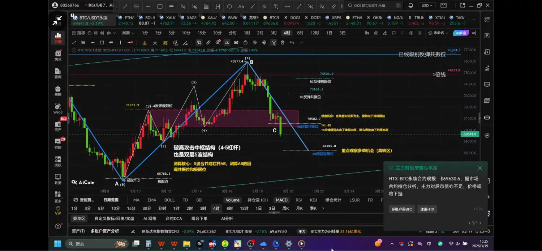Open the AI 网格 tab
542x251 pixels.
click(150, 218)
